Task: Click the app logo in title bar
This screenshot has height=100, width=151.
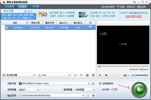Action: tap(4, 2)
